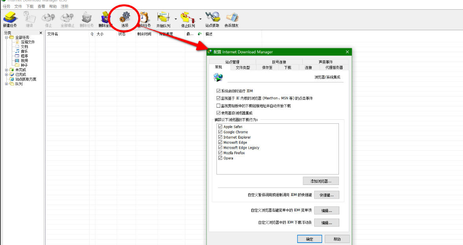Select 音乐 category in tree
This screenshot has height=245, width=463.
(x=24, y=51)
